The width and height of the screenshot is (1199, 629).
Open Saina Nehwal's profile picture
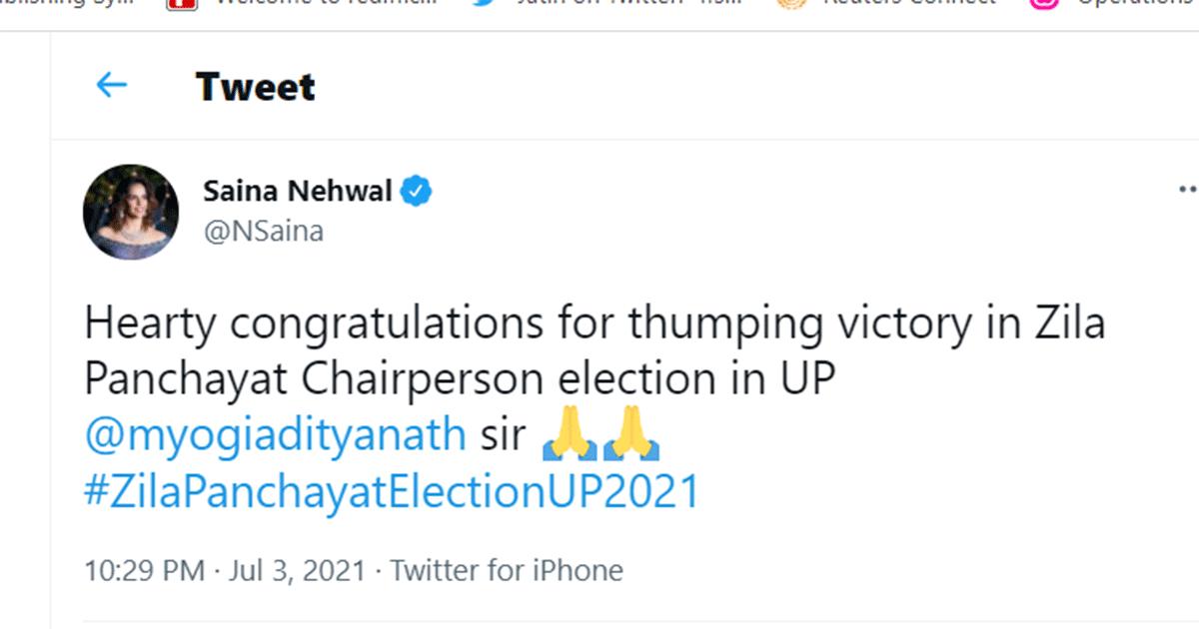[131, 212]
